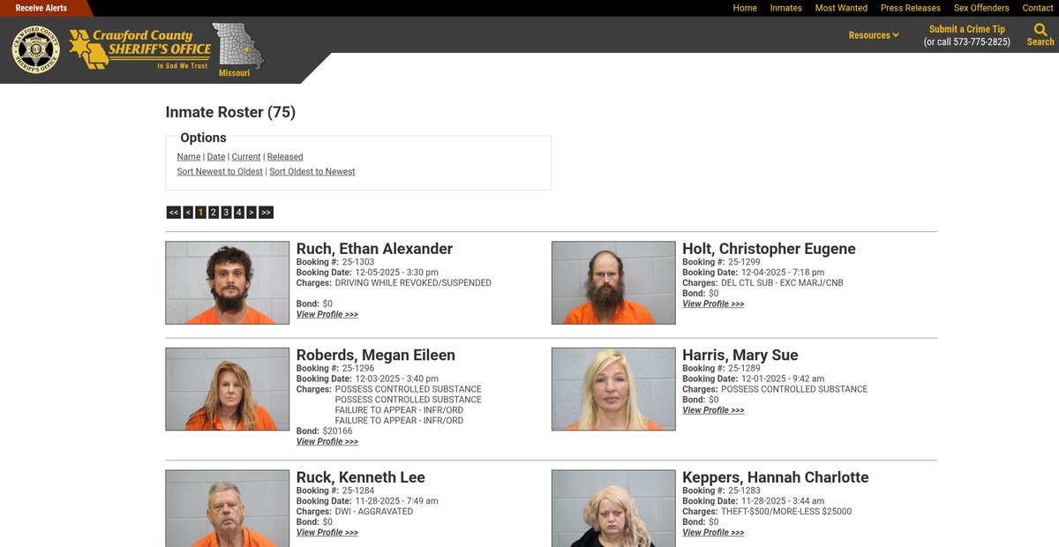Click bond amount $20166

(x=337, y=431)
